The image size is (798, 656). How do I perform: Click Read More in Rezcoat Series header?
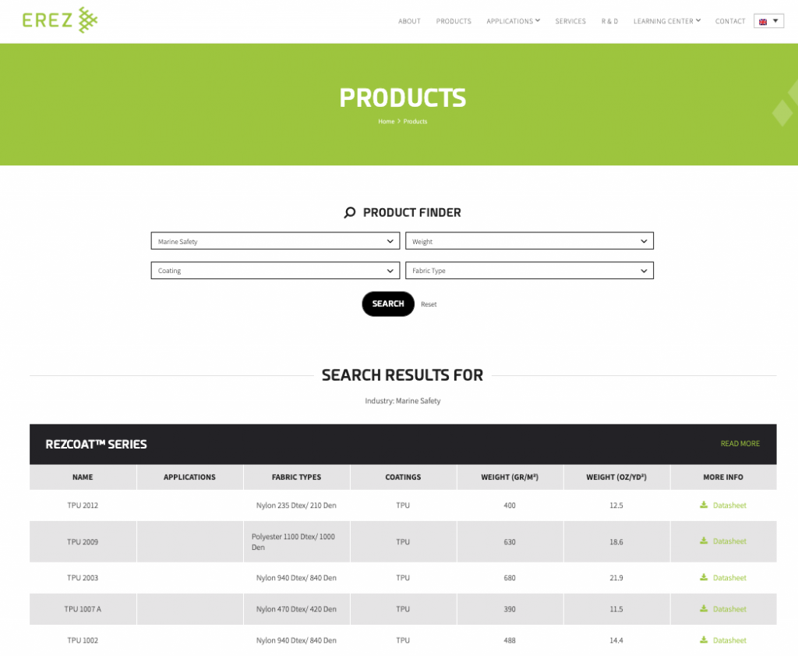[740, 444]
